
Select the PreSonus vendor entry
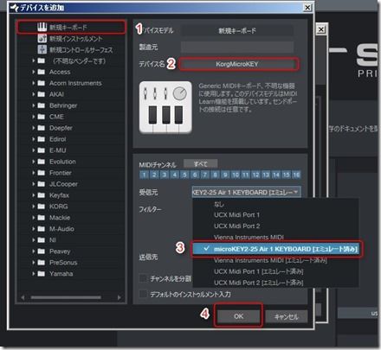tap(63, 263)
